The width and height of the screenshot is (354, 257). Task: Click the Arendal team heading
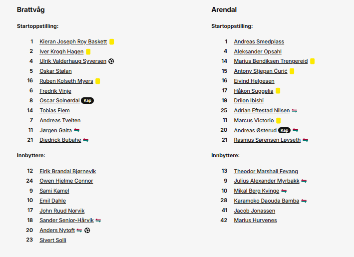(x=224, y=10)
